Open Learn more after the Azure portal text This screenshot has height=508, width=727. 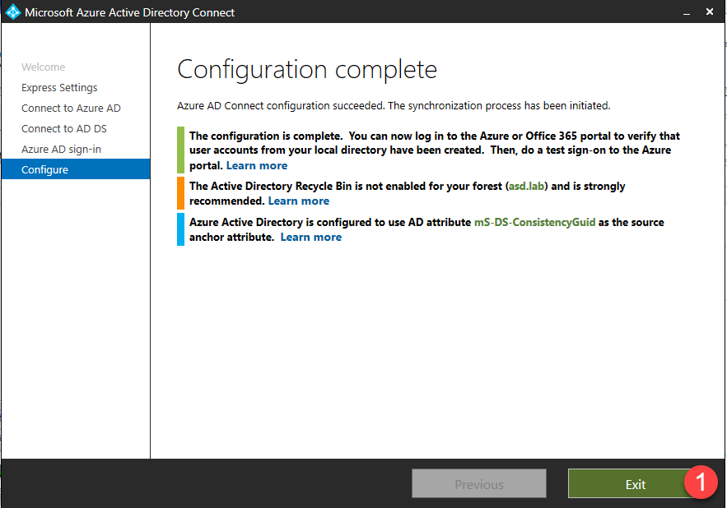click(x=257, y=165)
